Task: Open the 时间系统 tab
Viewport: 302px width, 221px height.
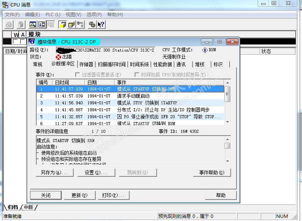Action: (139, 64)
